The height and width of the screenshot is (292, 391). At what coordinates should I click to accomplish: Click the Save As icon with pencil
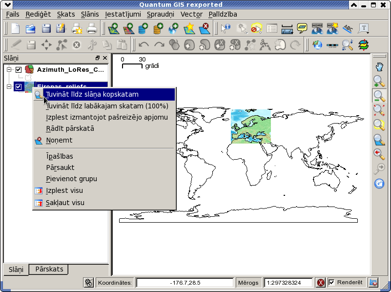[61, 28]
